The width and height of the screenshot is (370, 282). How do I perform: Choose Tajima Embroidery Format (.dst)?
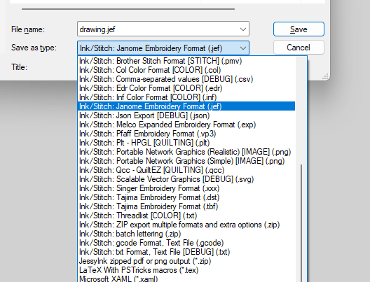pyautogui.click(x=186, y=197)
